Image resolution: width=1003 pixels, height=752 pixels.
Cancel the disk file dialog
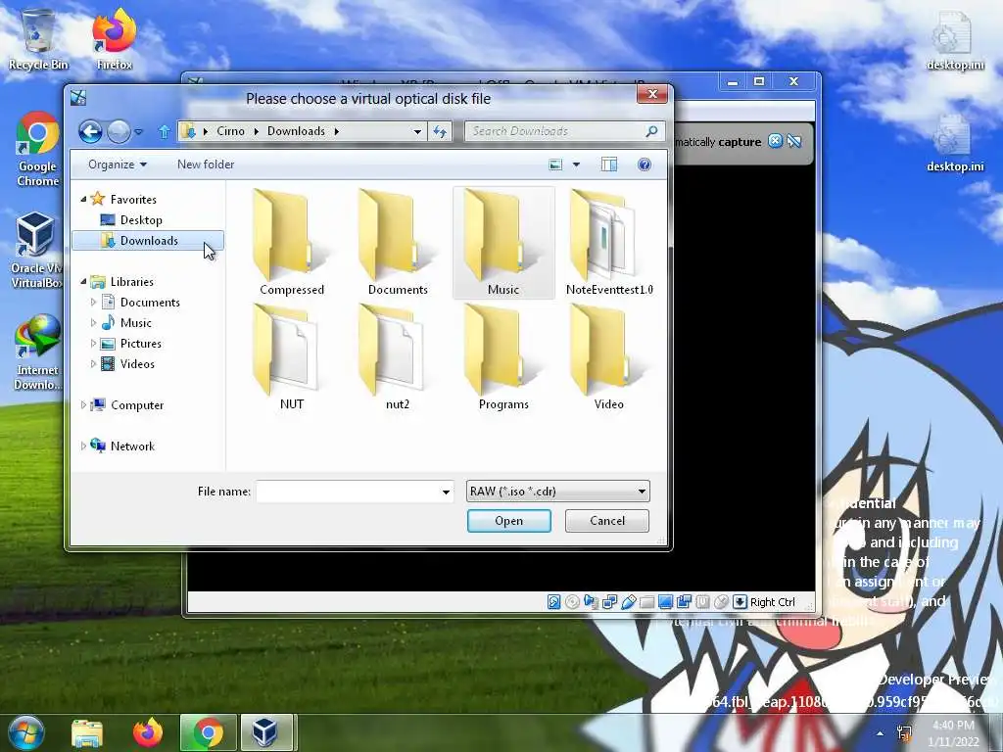[x=607, y=521]
